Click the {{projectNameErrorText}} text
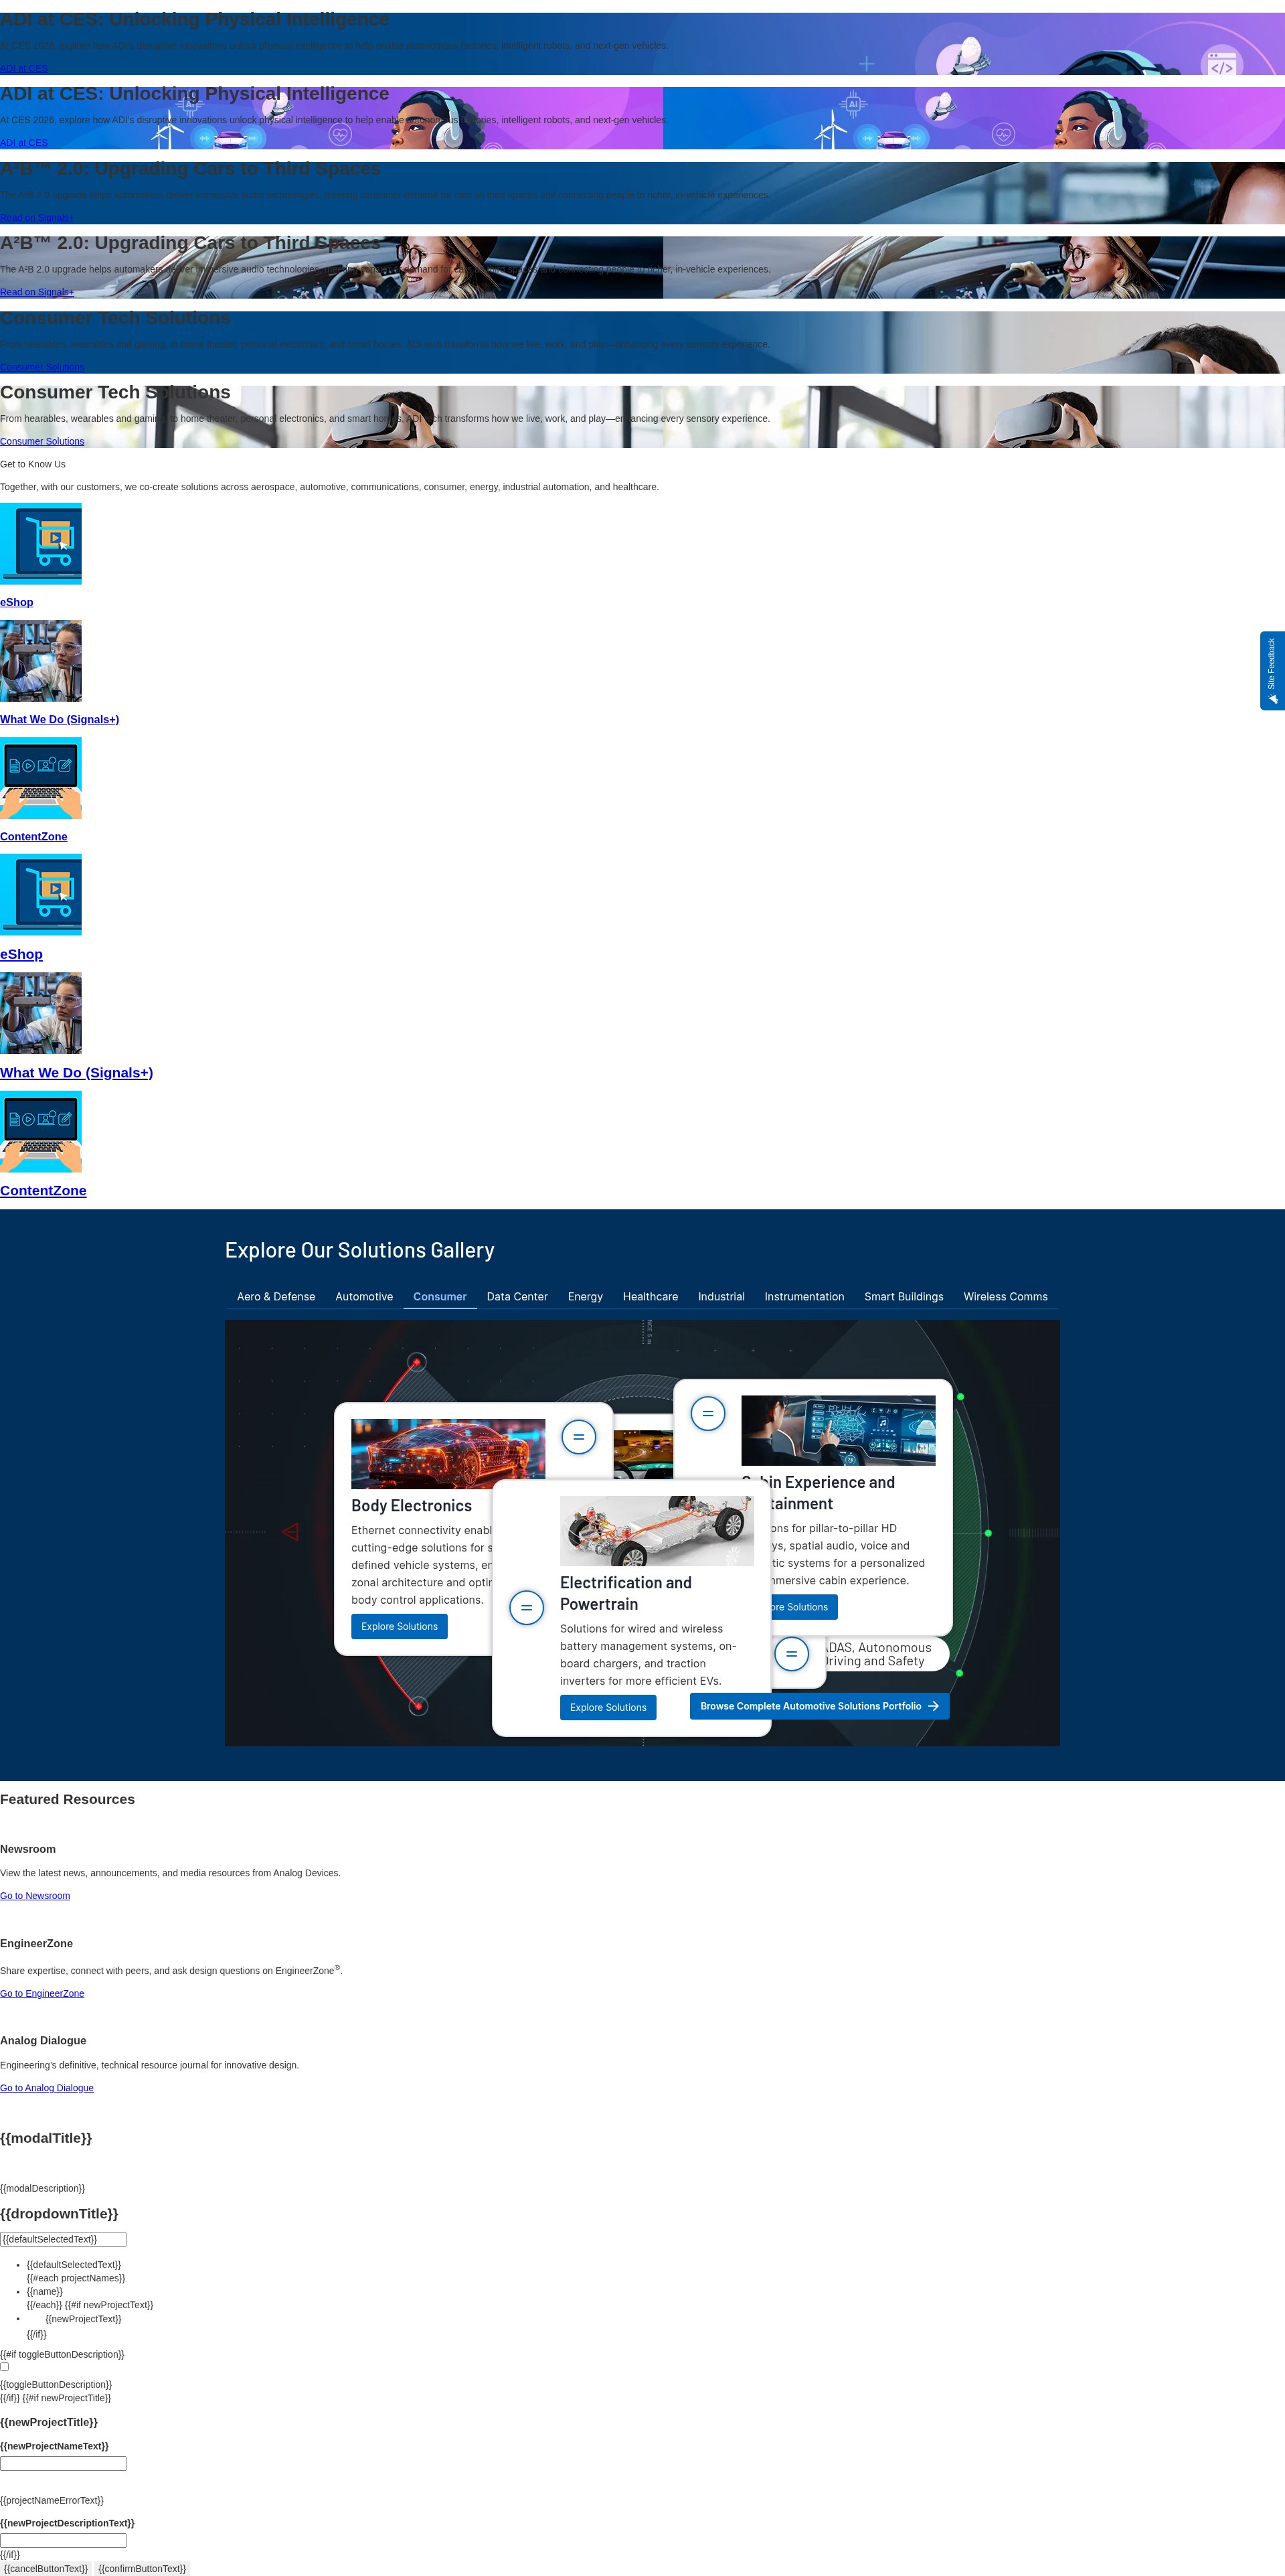The width and height of the screenshot is (1285, 2576). (52, 2500)
